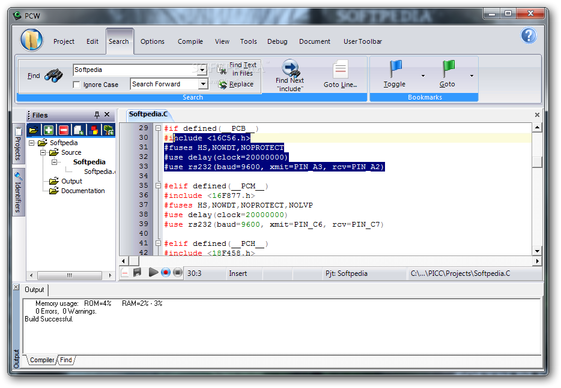
Task: Open the Search Forward direction dropdown
Action: pyautogui.click(x=202, y=85)
